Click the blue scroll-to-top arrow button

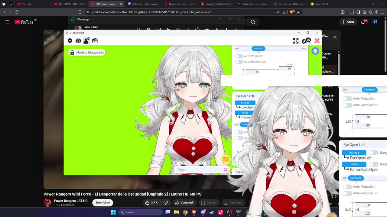tap(315, 51)
